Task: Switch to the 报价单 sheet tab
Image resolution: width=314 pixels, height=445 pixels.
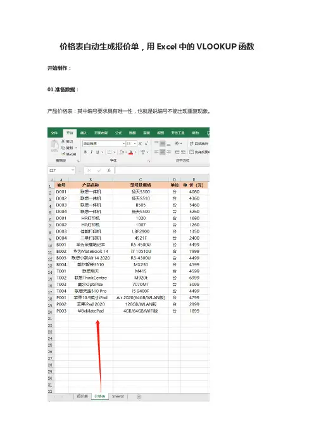Action: point(82,396)
